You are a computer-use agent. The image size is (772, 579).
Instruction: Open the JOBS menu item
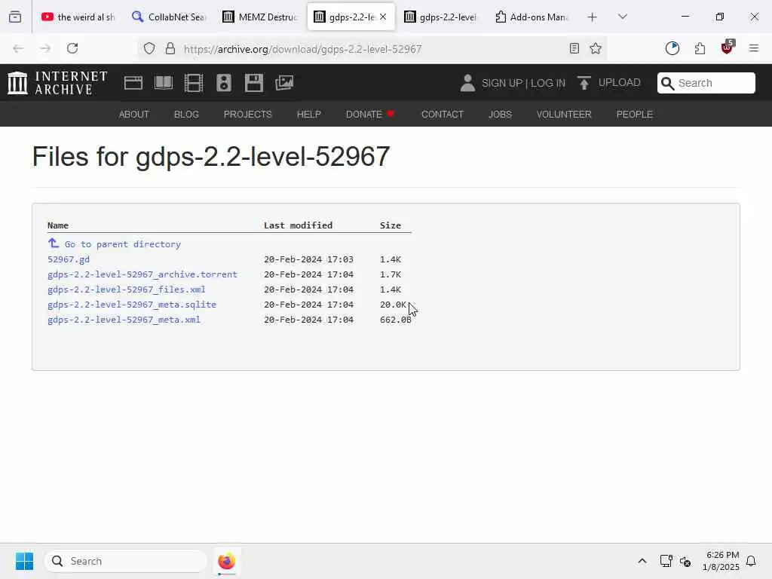point(500,115)
